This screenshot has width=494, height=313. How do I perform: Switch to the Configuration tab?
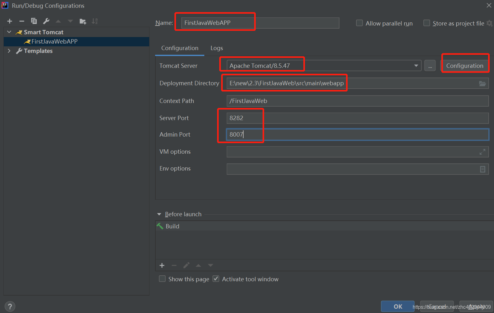click(180, 48)
